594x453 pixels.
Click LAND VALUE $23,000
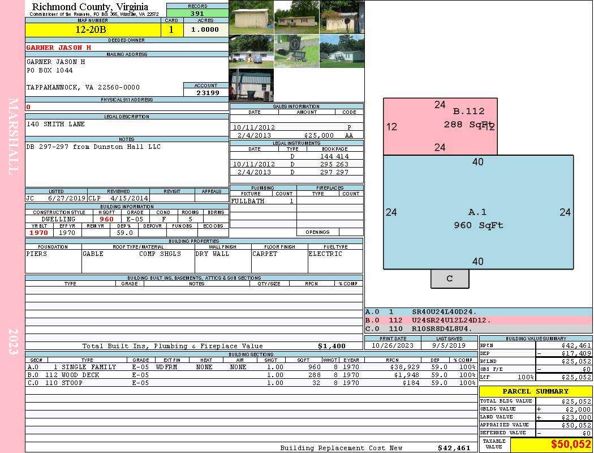[x=576, y=417]
